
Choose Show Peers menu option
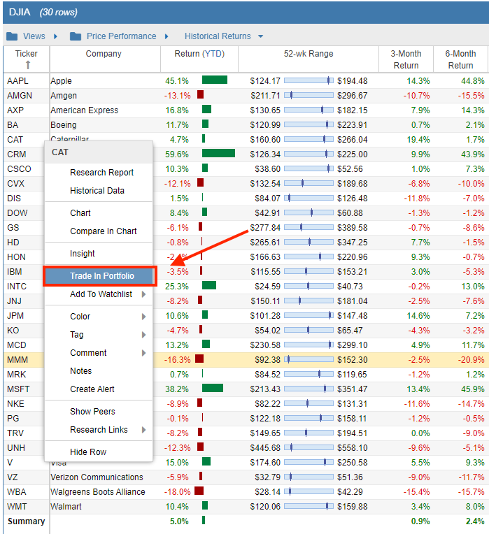point(99,412)
